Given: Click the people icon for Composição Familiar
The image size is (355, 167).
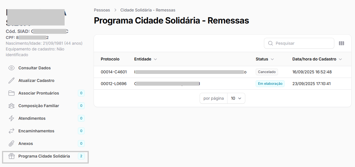Looking at the screenshot, I should (11, 106).
